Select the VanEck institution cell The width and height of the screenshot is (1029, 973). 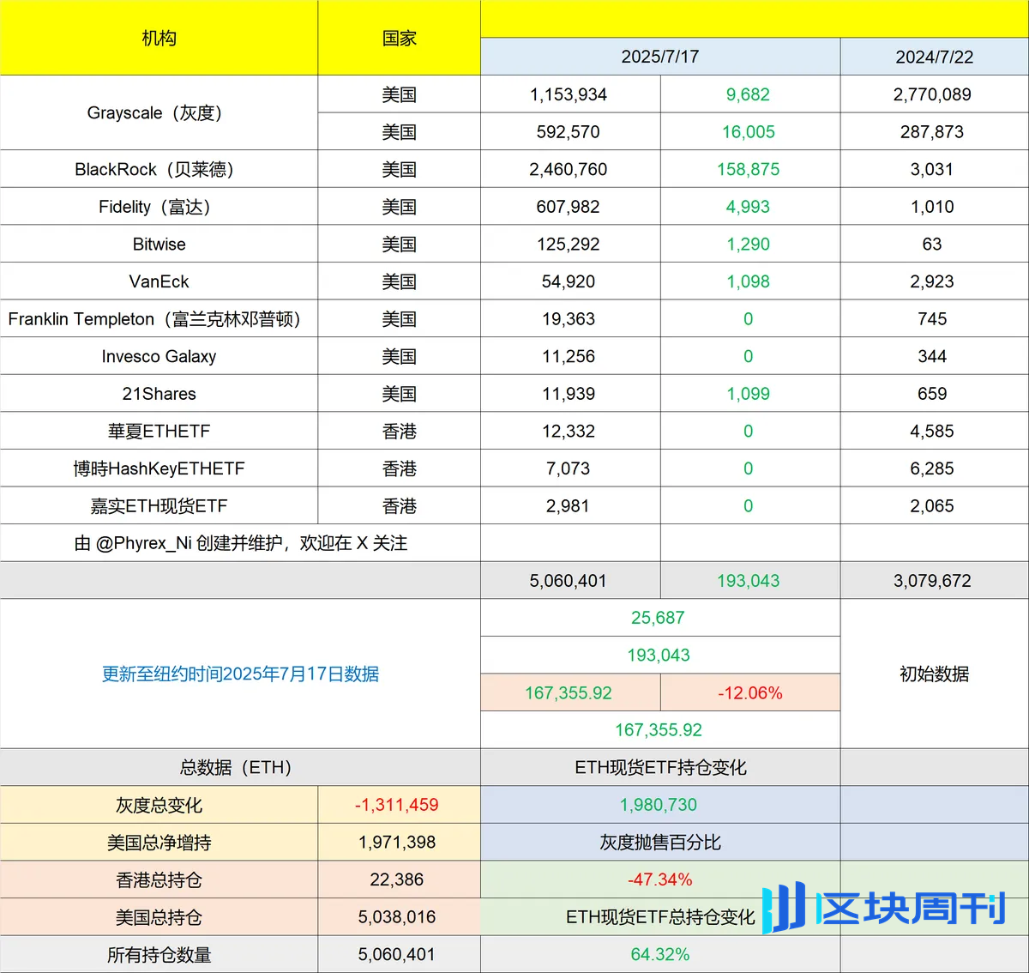coord(159,281)
